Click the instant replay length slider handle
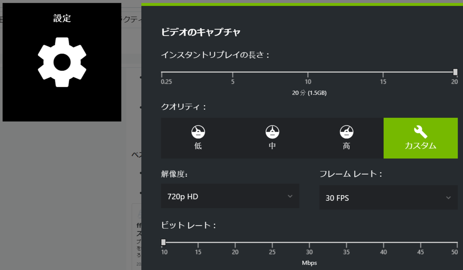This screenshot has height=270, width=463. (455, 72)
